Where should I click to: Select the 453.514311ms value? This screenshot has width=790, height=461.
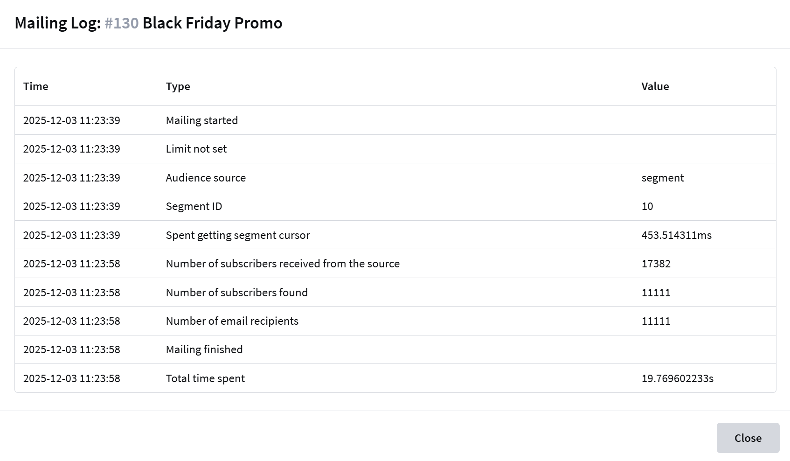676,235
